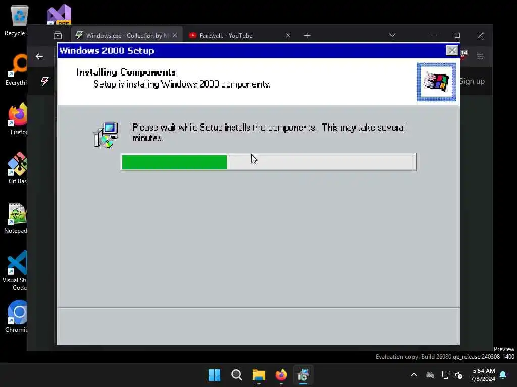This screenshot has height=387, width=517.
Task: Close the Farewell YouTube tab
Action: coord(288,35)
